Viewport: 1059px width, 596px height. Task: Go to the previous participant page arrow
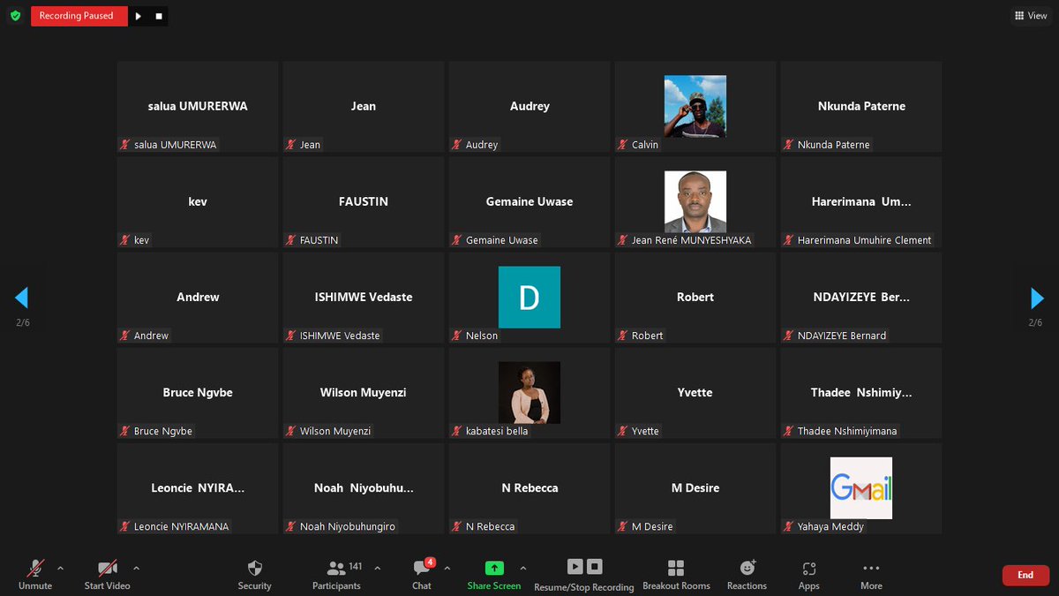click(x=22, y=298)
